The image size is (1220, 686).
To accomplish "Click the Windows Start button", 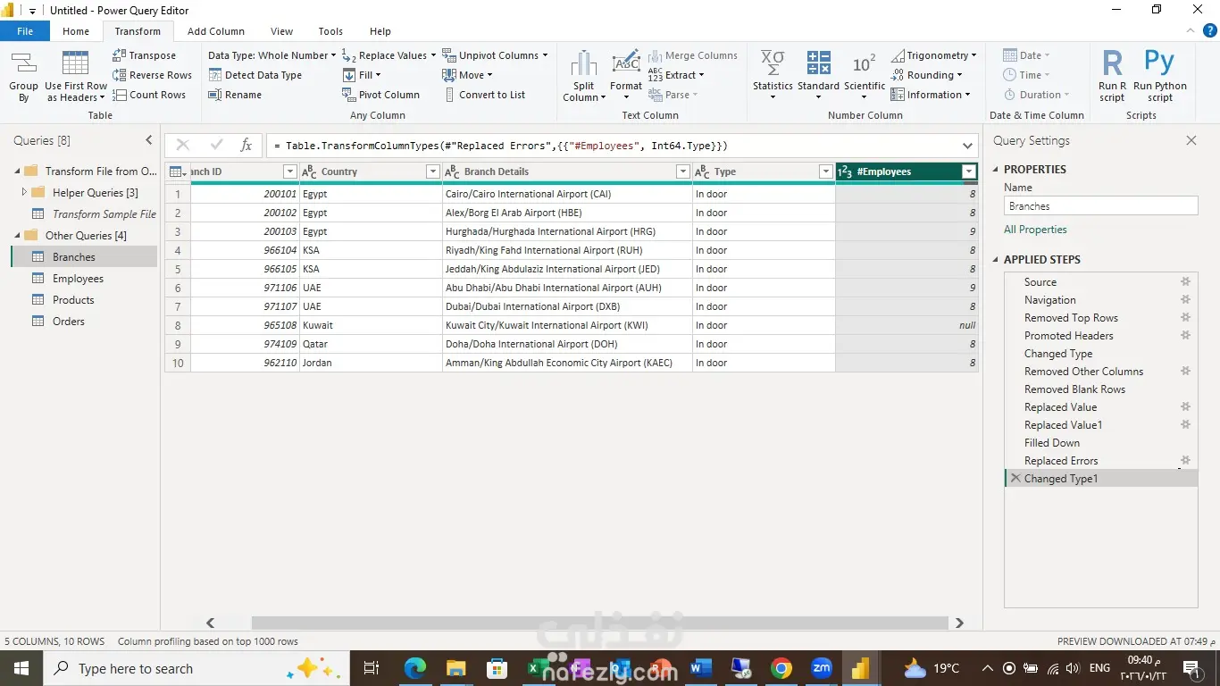I will pyautogui.click(x=21, y=668).
